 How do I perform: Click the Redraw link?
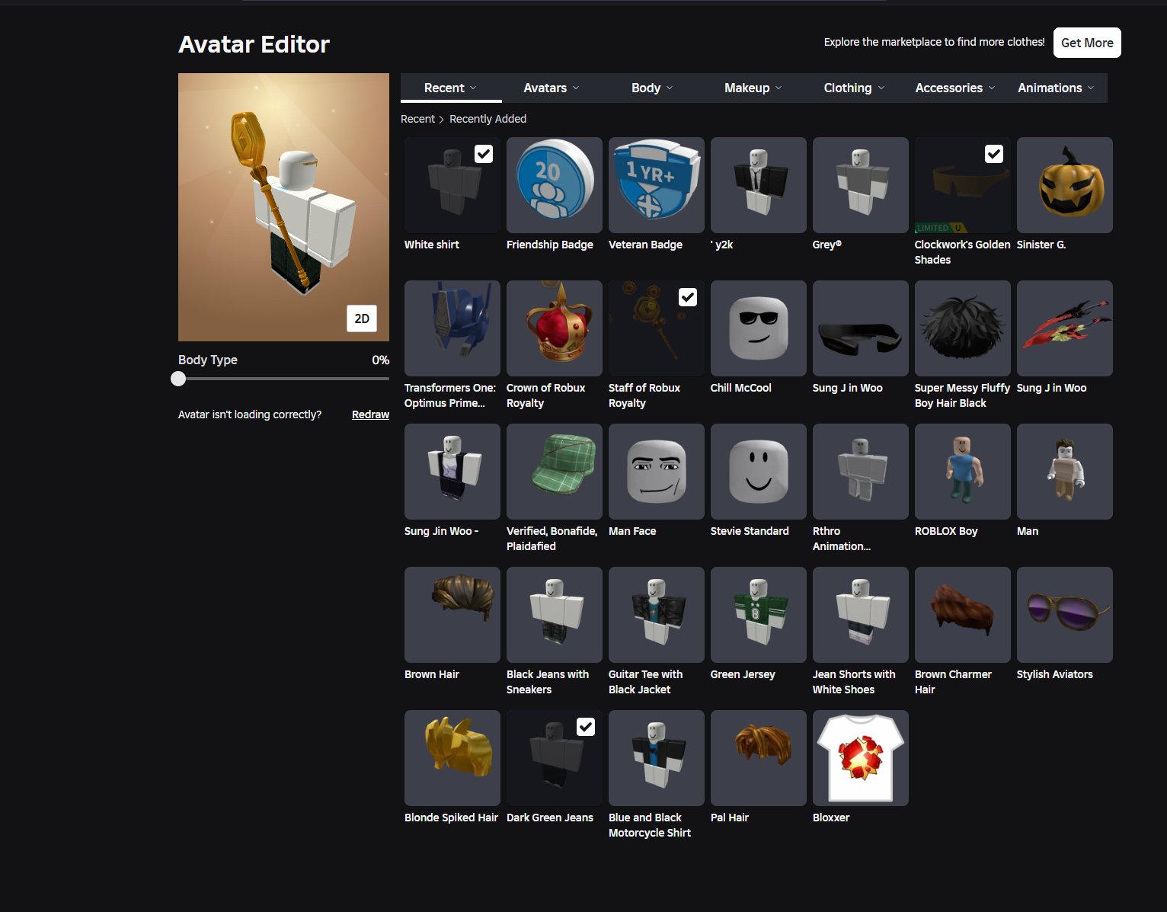(x=370, y=414)
